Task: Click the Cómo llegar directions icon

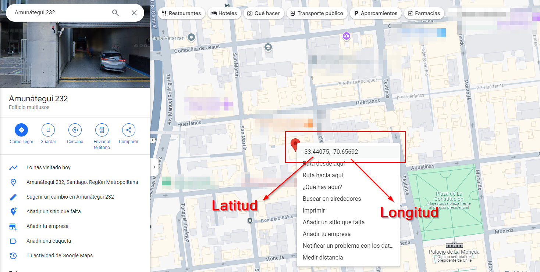Action: pos(21,130)
